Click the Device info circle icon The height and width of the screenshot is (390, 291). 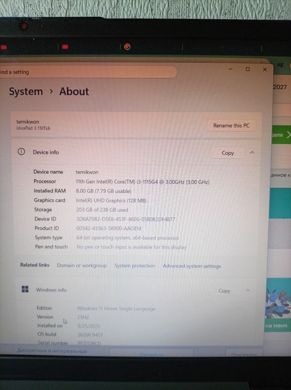click(x=21, y=152)
